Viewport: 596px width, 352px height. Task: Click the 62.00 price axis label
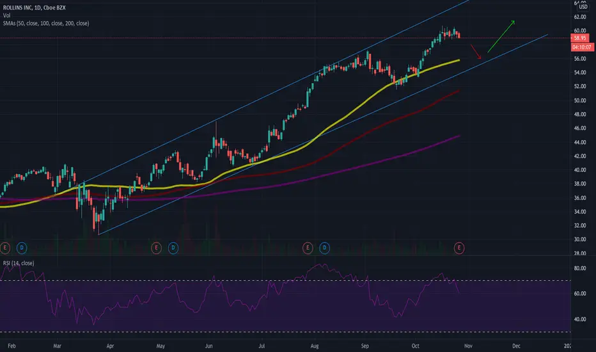click(x=579, y=17)
